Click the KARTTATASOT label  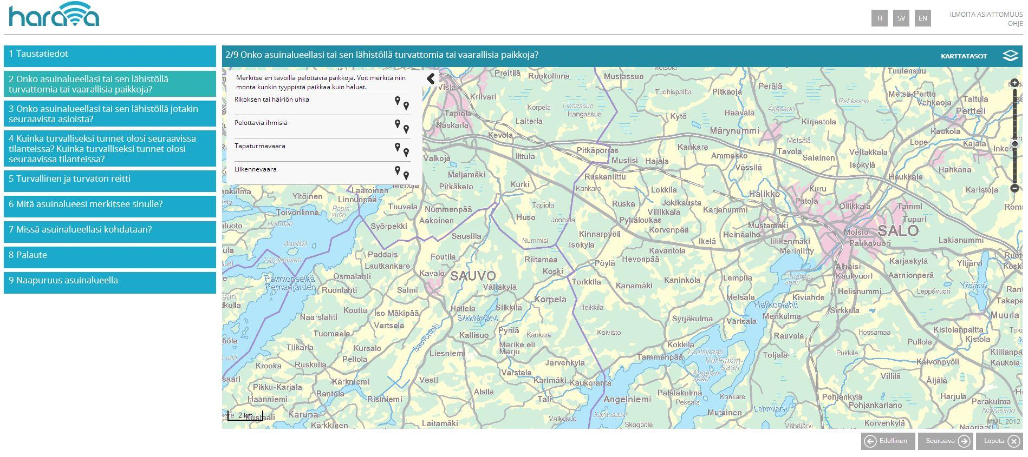click(x=964, y=56)
